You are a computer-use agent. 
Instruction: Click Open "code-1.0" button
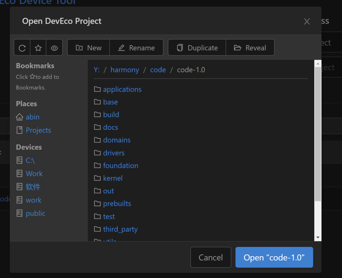pos(274,257)
